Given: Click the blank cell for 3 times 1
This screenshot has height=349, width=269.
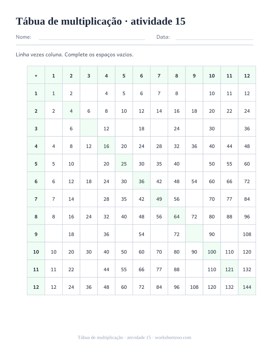Looking at the screenshot, I should coord(53,128).
